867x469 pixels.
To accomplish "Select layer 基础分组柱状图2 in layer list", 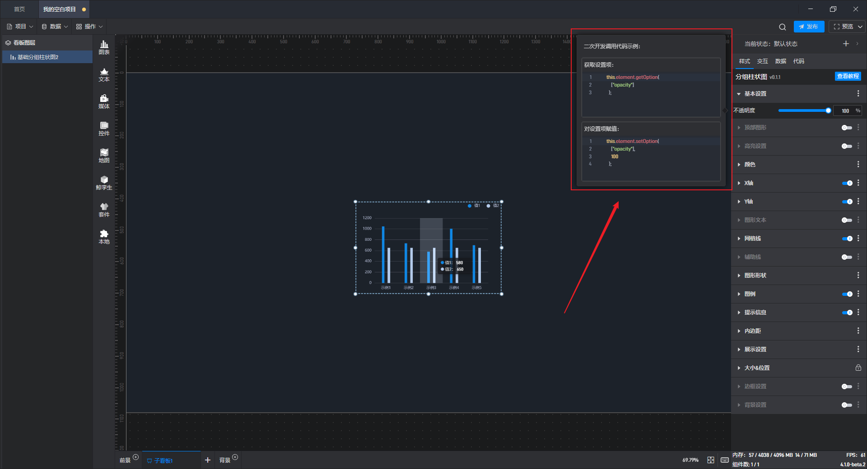I will (x=47, y=57).
